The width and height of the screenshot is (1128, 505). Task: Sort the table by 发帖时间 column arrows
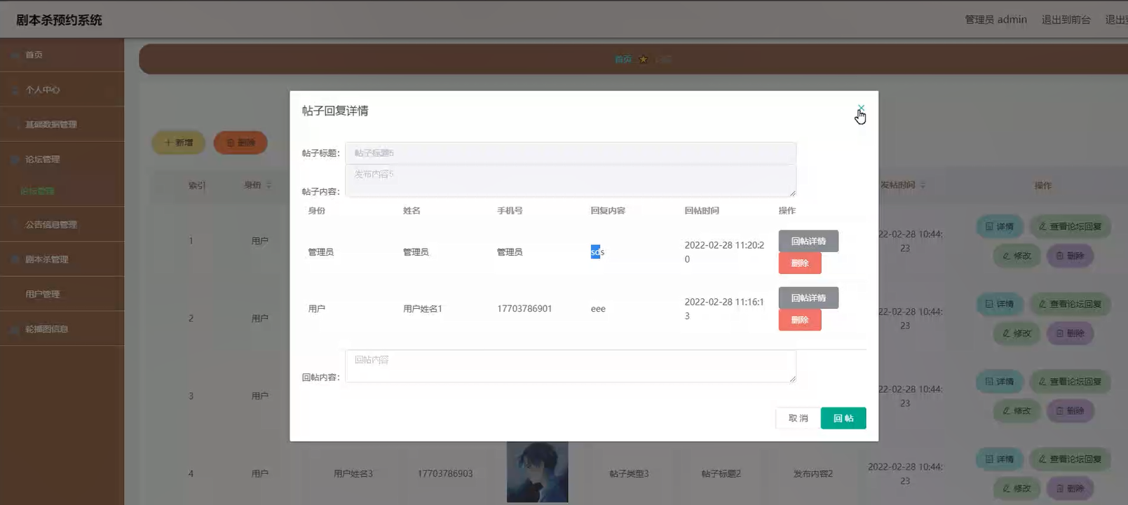pyautogui.click(x=923, y=186)
